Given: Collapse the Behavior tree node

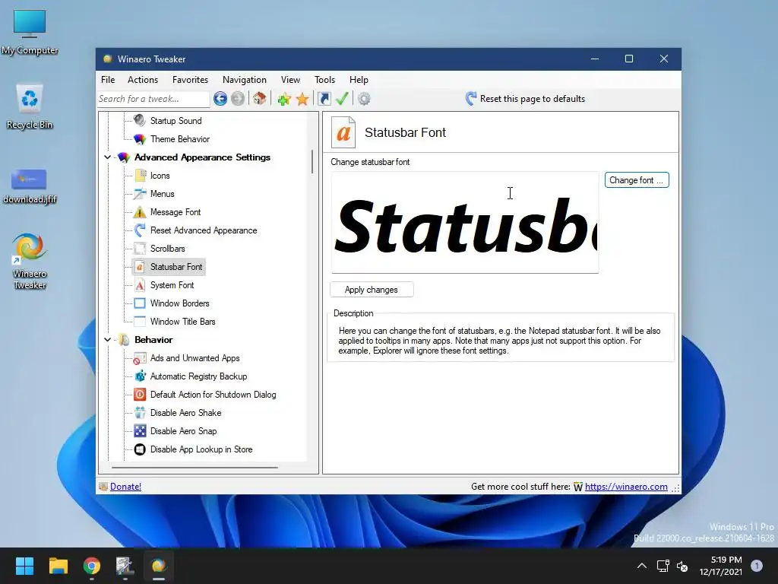Looking at the screenshot, I should click(x=107, y=340).
